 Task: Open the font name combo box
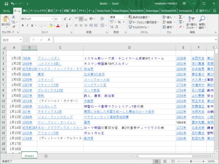(37, 19)
